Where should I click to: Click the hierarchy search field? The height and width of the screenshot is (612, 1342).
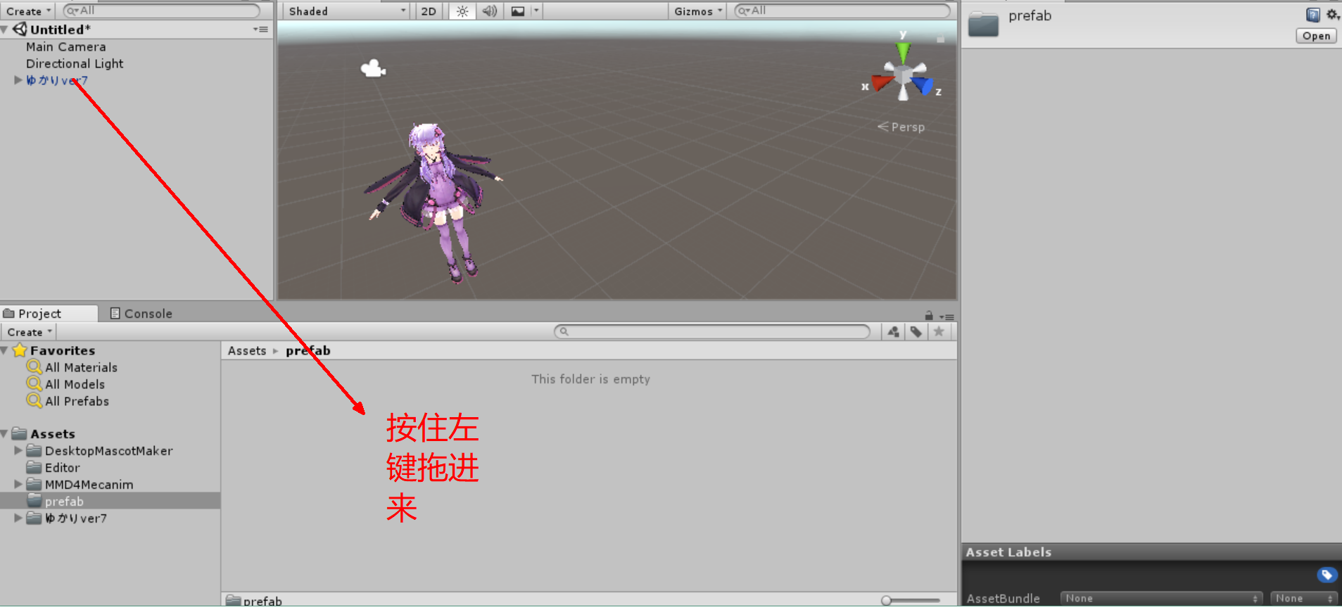[161, 11]
